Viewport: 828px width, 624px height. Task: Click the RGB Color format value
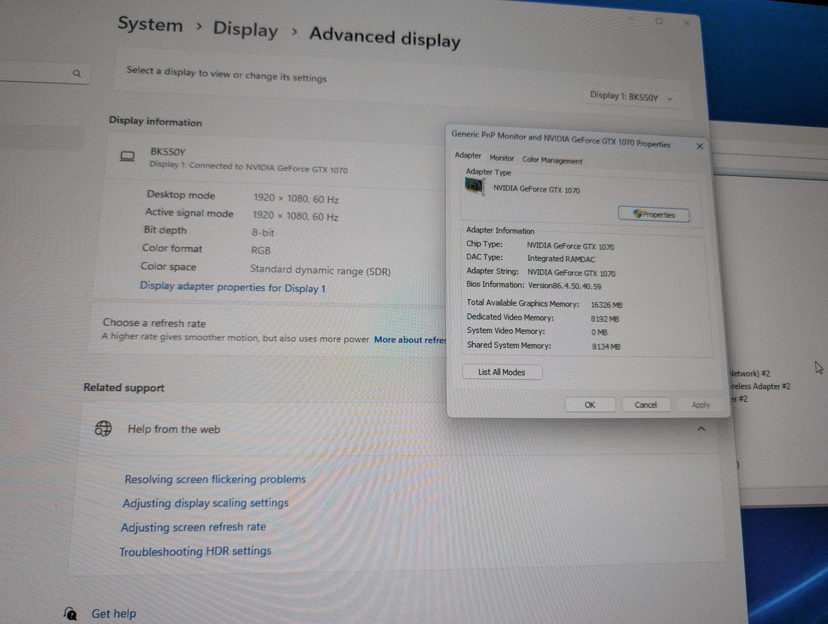click(261, 251)
